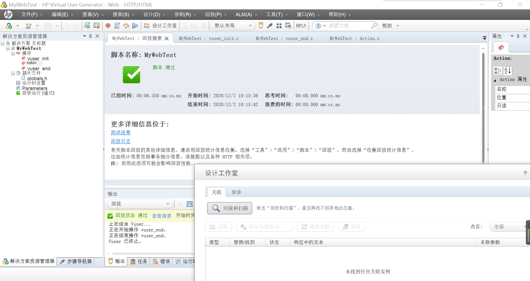This screenshot has height=281, width=530.
Task: Click the step-over replay arrow icon
Action: (126, 26)
